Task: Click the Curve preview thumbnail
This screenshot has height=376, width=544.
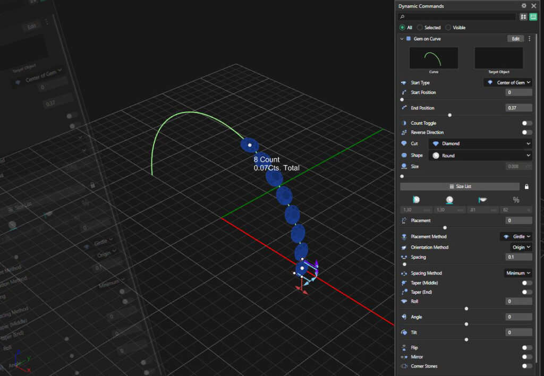Action: (x=433, y=58)
